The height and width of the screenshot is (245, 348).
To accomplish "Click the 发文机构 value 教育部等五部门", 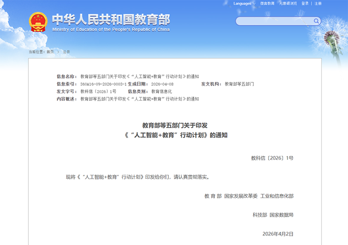I will [239, 84].
